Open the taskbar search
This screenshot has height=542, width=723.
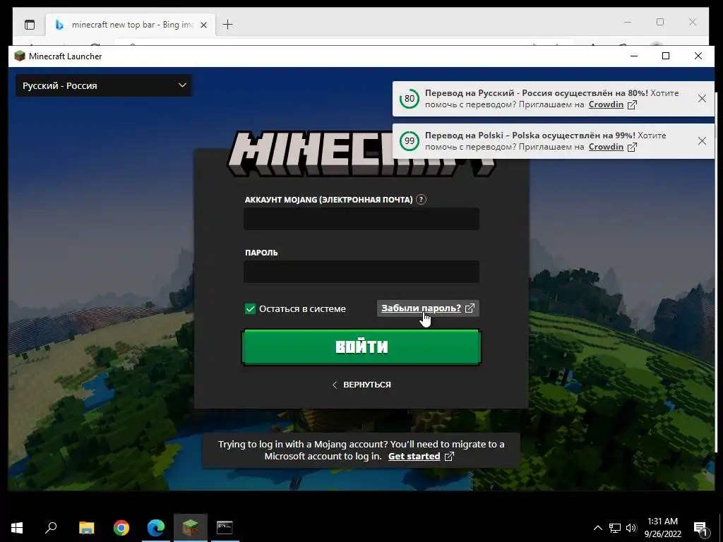pyautogui.click(x=51, y=528)
